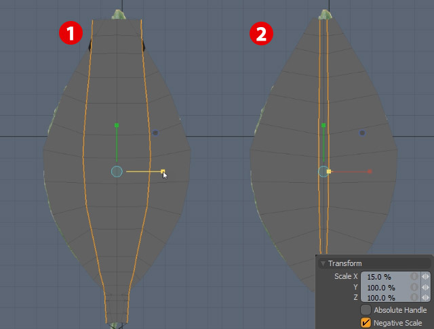This screenshot has height=329, width=434.
Task: Grab green Y scale handle in view 2
Action: [323, 125]
